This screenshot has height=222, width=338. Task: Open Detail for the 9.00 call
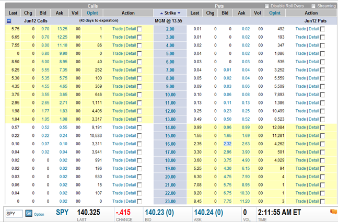(x=131, y=86)
